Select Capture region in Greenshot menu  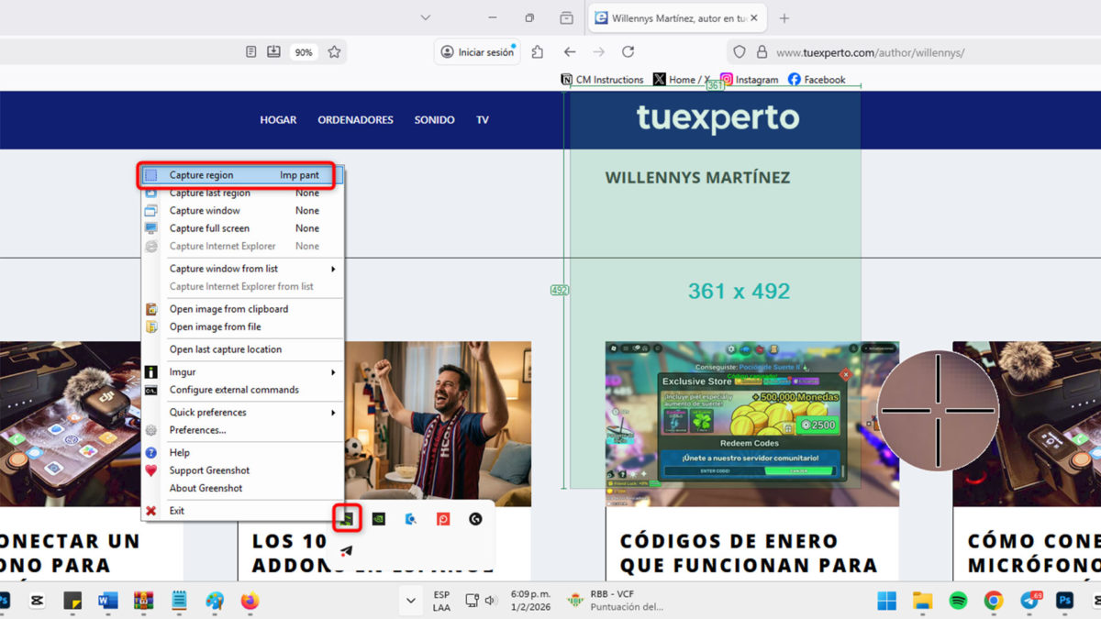tap(242, 175)
